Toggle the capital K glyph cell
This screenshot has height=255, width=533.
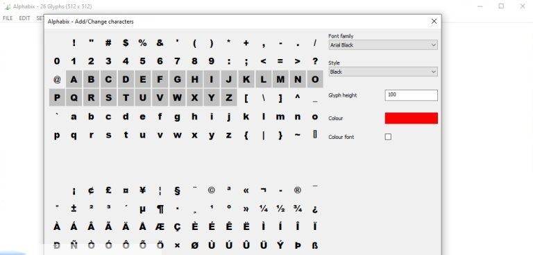[246, 79]
